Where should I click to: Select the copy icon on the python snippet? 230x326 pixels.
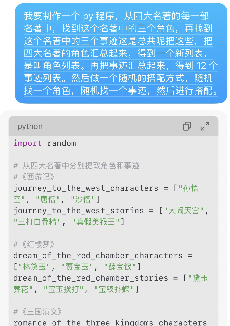(x=187, y=126)
